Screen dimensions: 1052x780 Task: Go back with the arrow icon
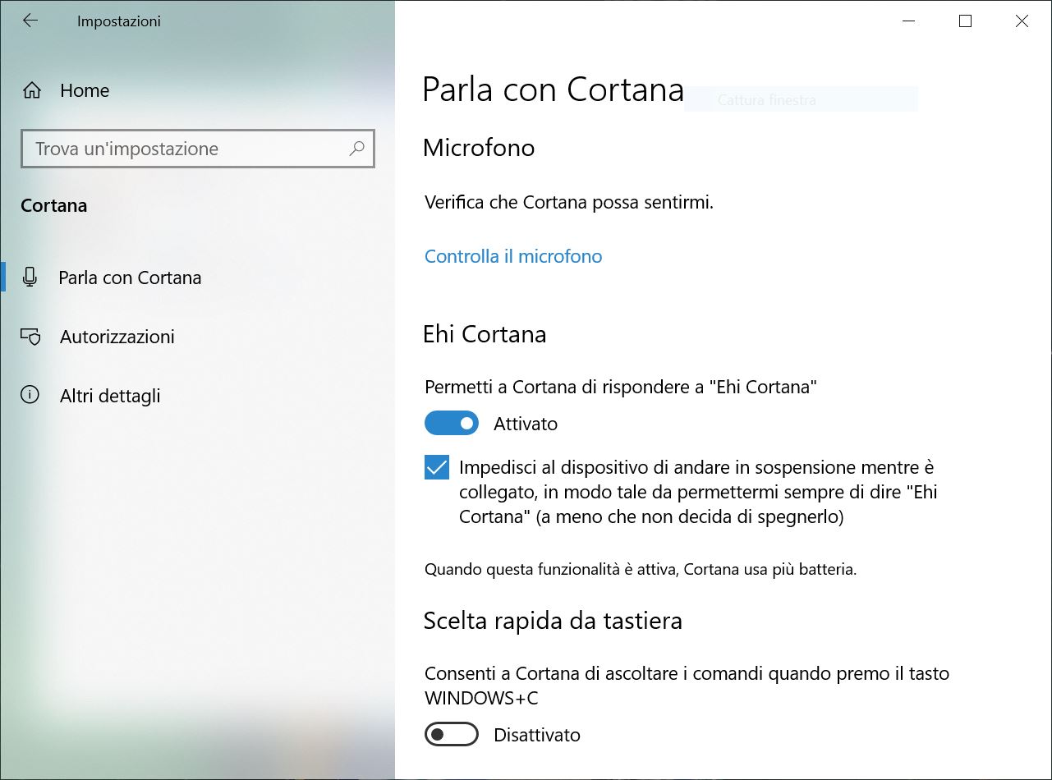click(30, 21)
